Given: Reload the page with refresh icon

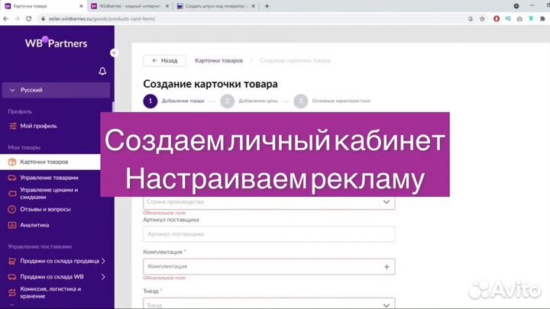Looking at the screenshot, I should click(x=29, y=18).
